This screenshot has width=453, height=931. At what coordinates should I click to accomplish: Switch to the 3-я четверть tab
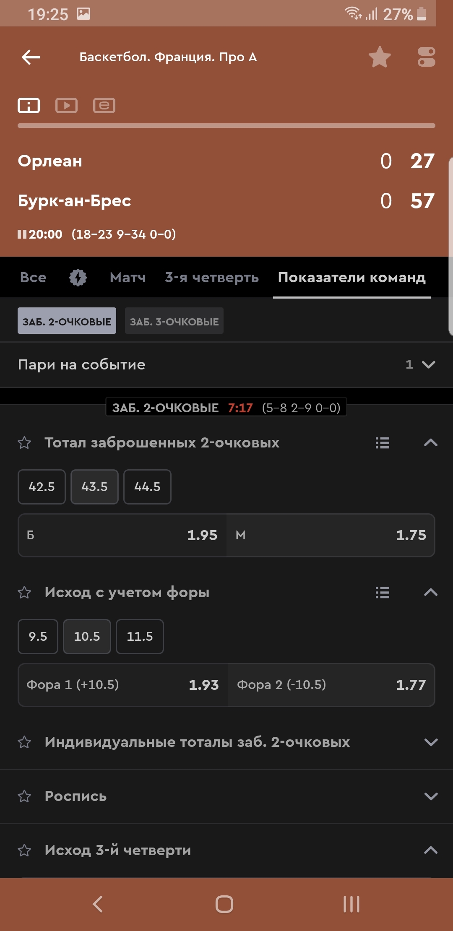point(212,277)
